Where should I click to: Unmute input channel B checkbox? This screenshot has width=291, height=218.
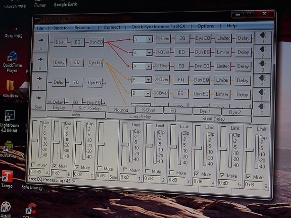(x=55, y=166)
